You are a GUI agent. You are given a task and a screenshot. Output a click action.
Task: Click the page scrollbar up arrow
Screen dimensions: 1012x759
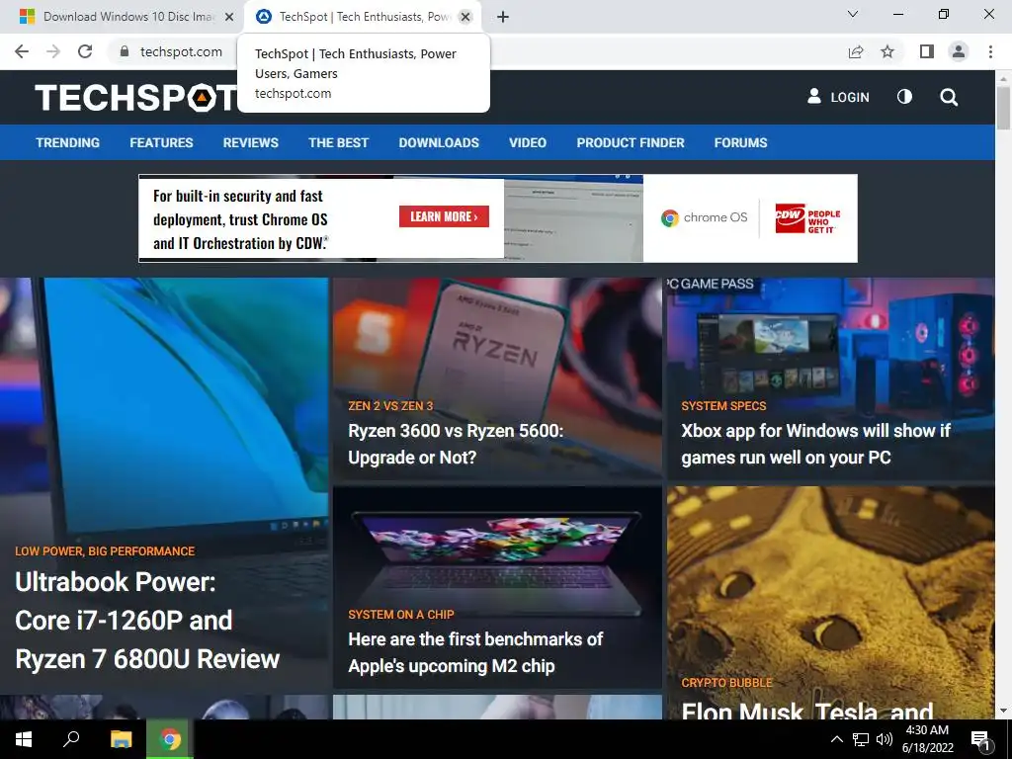tap(1004, 77)
